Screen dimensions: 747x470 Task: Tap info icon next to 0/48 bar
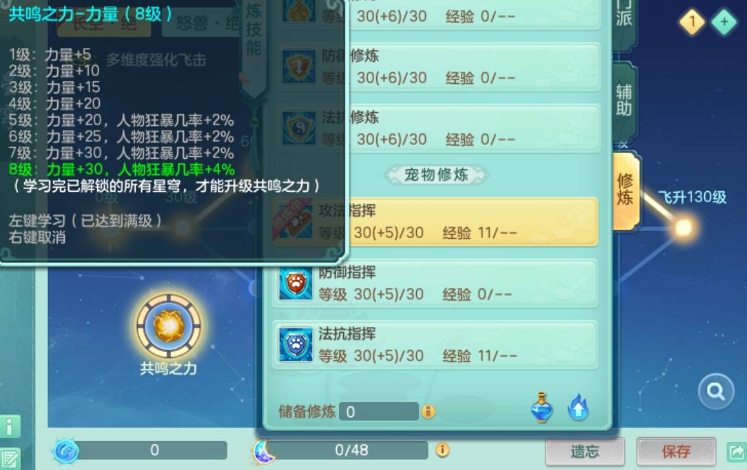click(x=442, y=450)
